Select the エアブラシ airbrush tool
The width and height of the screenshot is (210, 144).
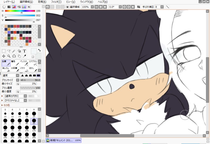pyautogui.click(x=33, y=63)
